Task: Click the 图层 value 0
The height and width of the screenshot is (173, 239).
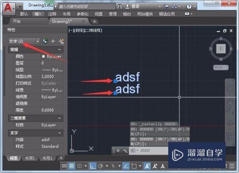Action: [43, 63]
